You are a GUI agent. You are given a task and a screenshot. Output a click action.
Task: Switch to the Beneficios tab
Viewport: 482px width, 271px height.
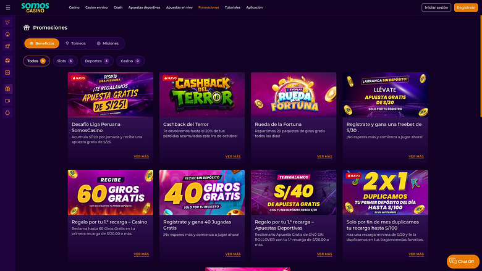(x=42, y=43)
